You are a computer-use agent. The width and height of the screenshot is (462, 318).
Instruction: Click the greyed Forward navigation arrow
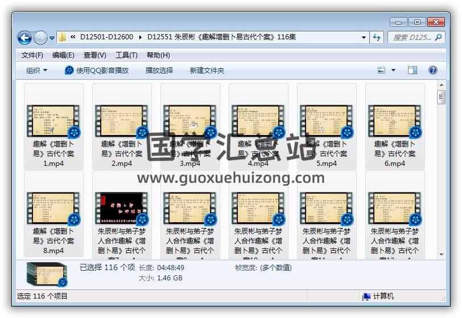40,38
